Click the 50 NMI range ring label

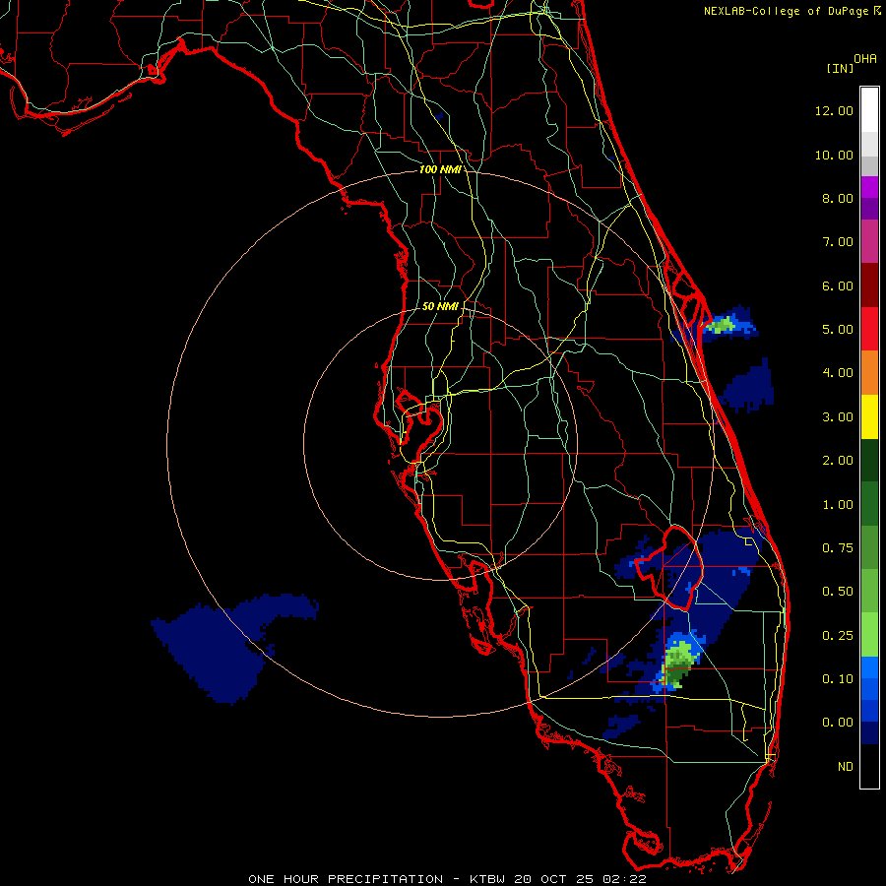[x=440, y=306]
